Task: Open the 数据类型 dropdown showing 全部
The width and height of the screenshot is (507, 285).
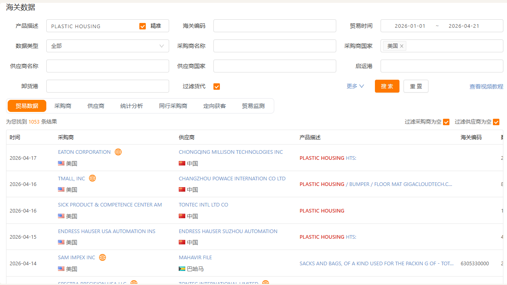Action: [x=108, y=46]
